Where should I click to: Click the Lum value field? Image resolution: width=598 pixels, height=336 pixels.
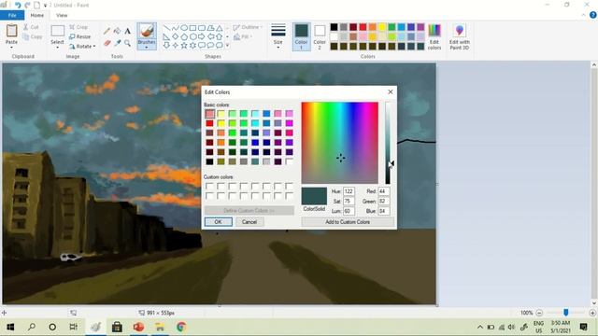point(349,211)
